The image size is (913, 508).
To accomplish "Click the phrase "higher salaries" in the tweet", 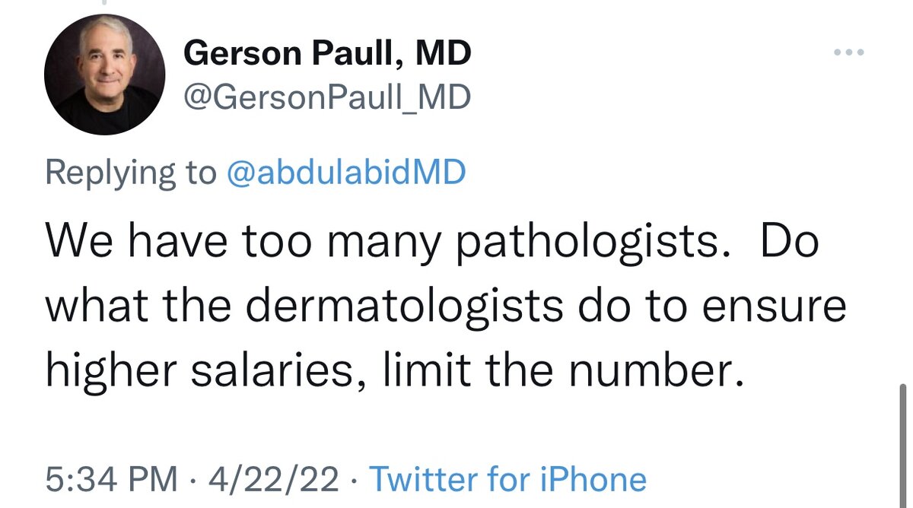I will [191, 371].
